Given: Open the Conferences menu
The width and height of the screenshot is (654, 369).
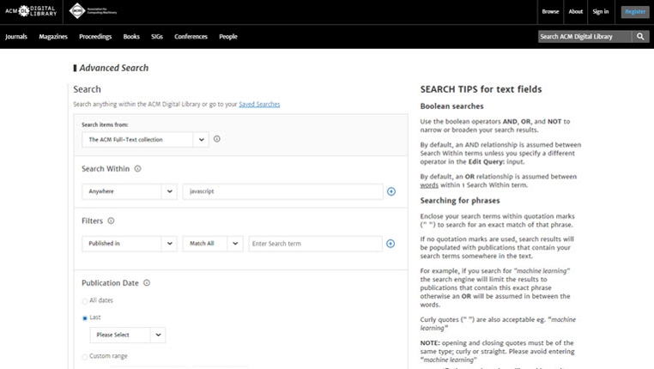Looking at the screenshot, I should pos(191,37).
